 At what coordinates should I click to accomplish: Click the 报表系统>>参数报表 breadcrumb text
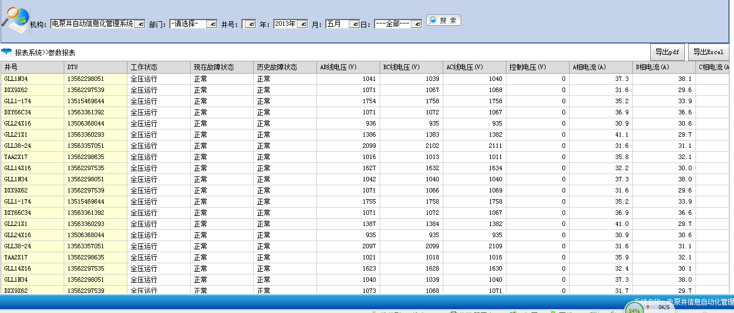click(x=45, y=52)
